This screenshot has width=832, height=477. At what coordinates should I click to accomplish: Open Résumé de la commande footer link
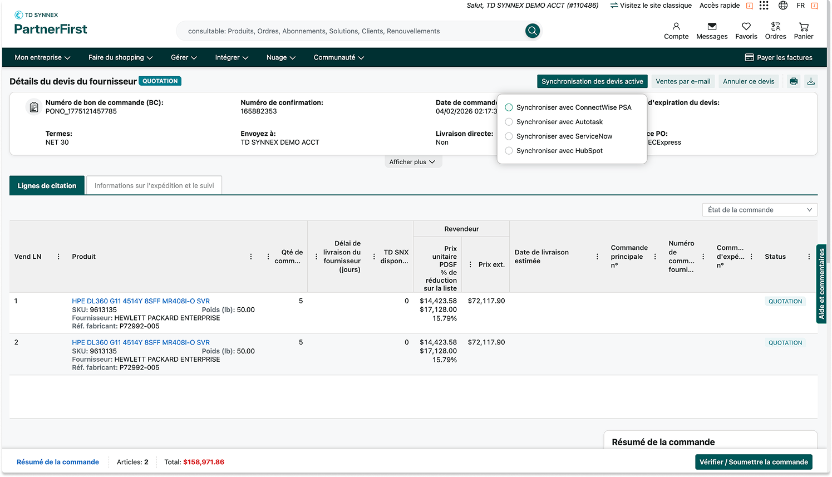point(58,462)
